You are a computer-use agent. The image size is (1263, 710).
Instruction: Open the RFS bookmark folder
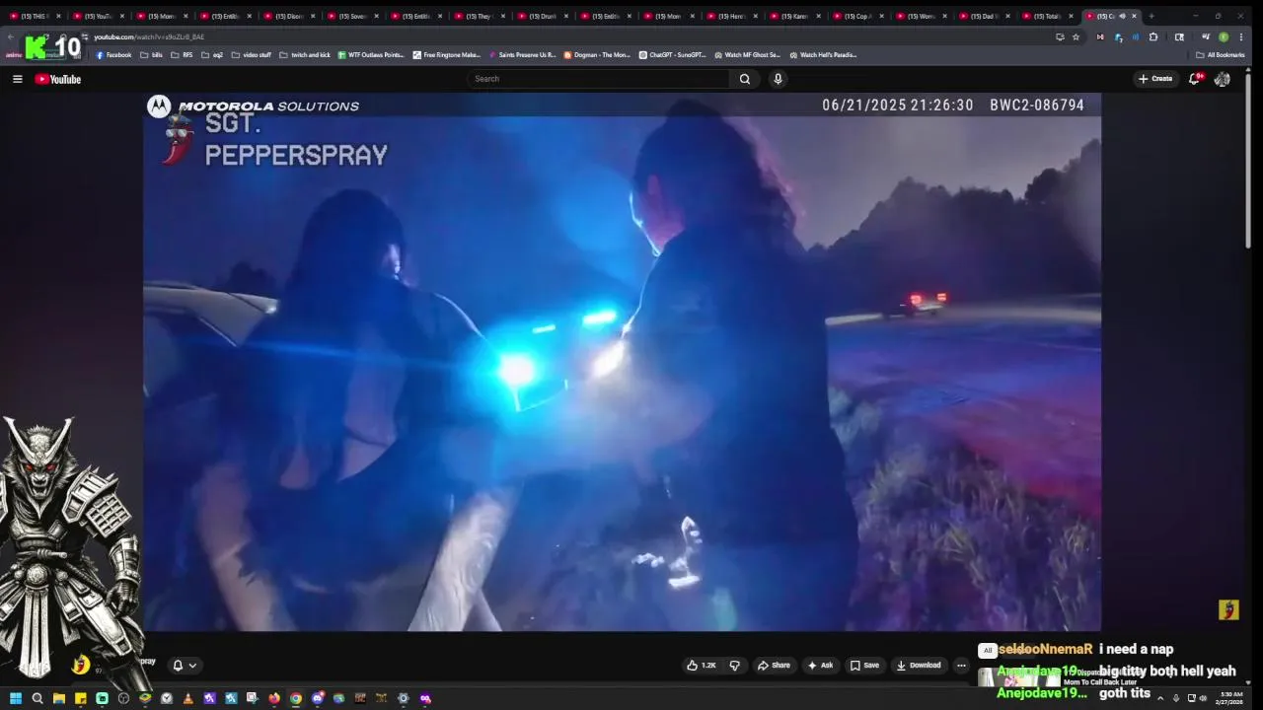tap(182, 55)
